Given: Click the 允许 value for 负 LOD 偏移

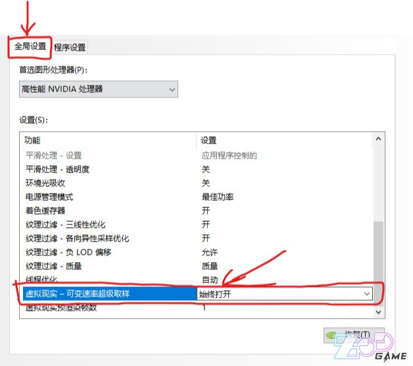Looking at the screenshot, I should tap(210, 252).
